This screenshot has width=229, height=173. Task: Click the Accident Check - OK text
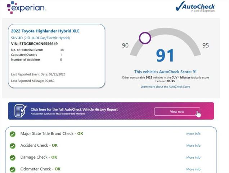[x=39, y=145]
